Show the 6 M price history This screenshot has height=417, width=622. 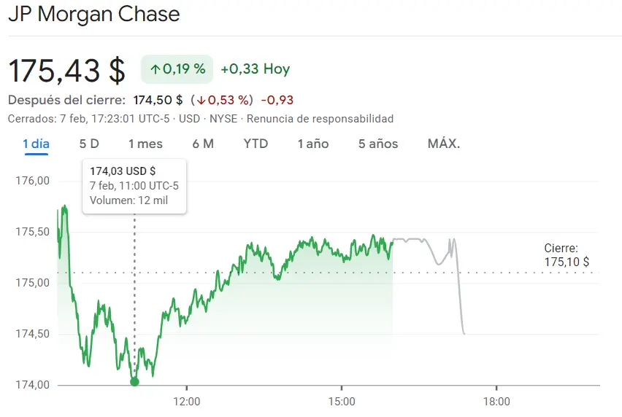[203, 144]
